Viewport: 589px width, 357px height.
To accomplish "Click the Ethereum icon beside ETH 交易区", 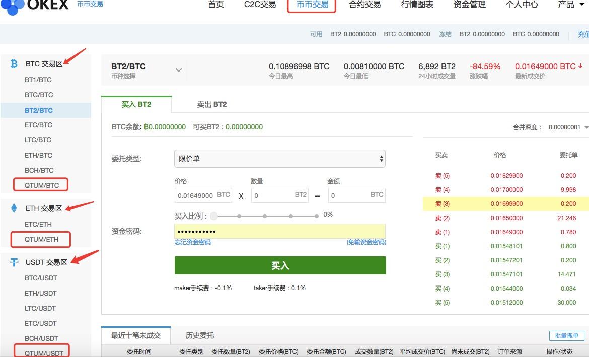I will (x=14, y=208).
